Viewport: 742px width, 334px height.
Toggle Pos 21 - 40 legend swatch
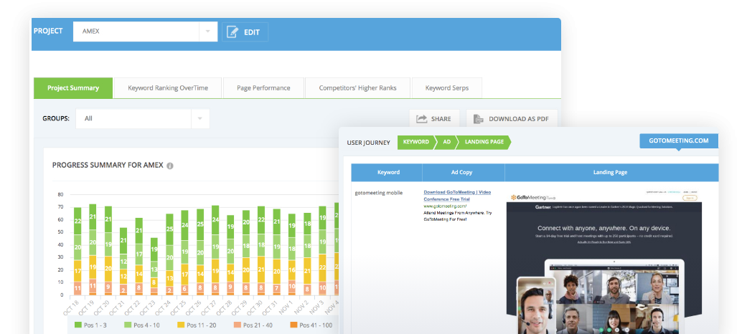[x=237, y=325]
